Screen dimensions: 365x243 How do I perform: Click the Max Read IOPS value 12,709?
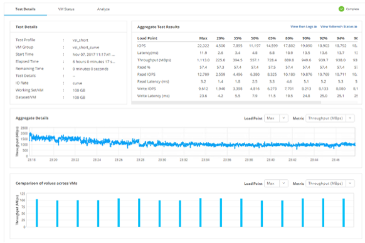coord(203,75)
